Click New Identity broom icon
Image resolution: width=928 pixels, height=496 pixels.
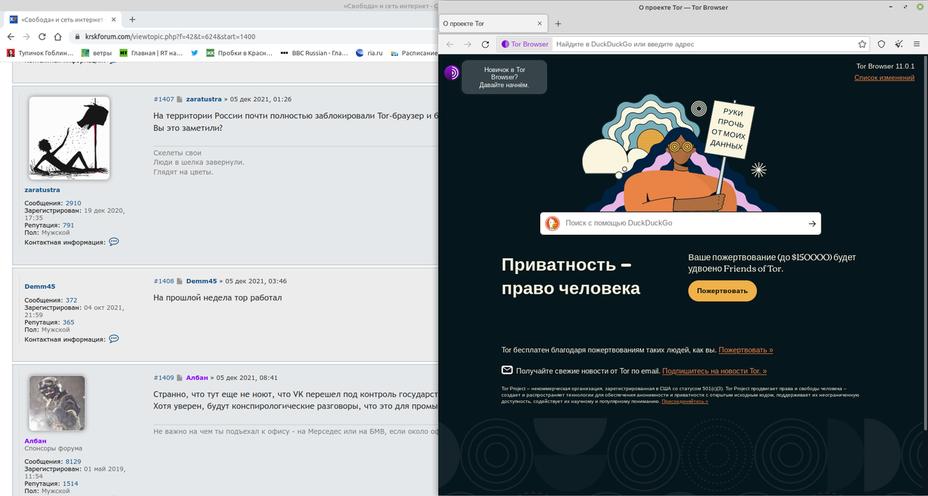(x=899, y=44)
